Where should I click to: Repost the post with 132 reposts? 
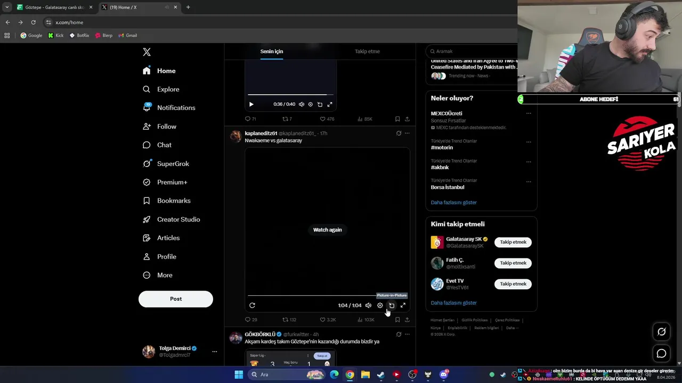point(289,320)
